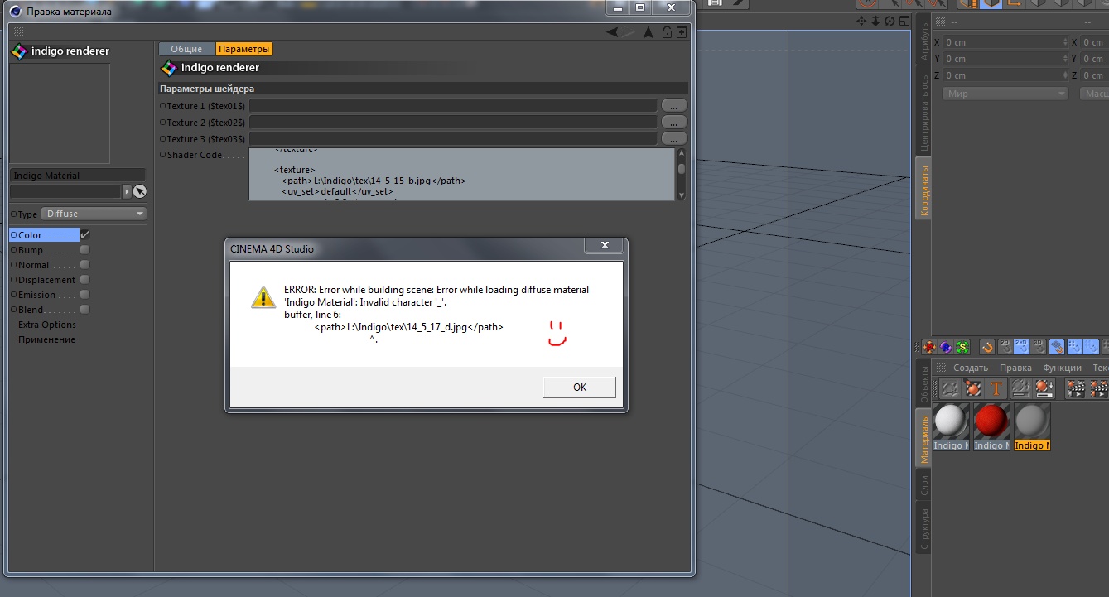Open the Создать menu in material manager
This screenshot has height=597, width=1109.
point(970,368)
